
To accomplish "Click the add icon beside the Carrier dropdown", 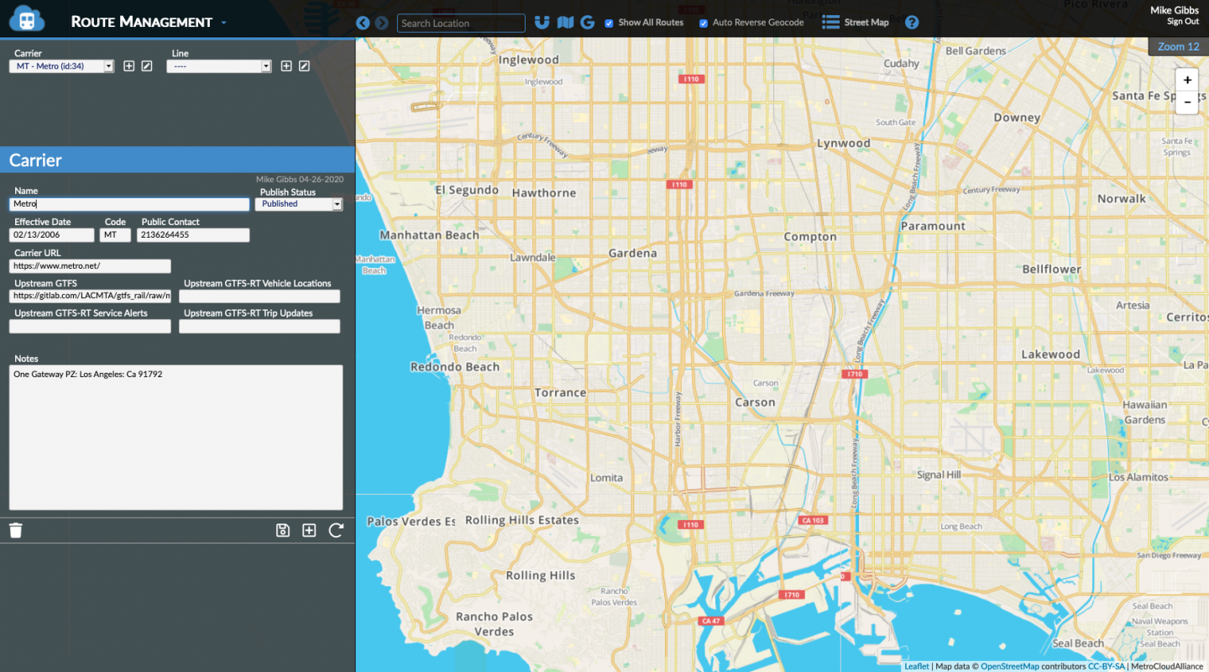I will click(129, 66).
